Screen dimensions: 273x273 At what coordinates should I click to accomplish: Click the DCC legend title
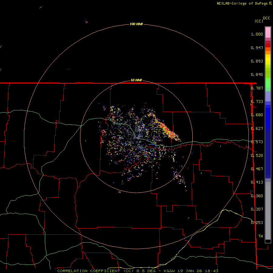(266, 18)
